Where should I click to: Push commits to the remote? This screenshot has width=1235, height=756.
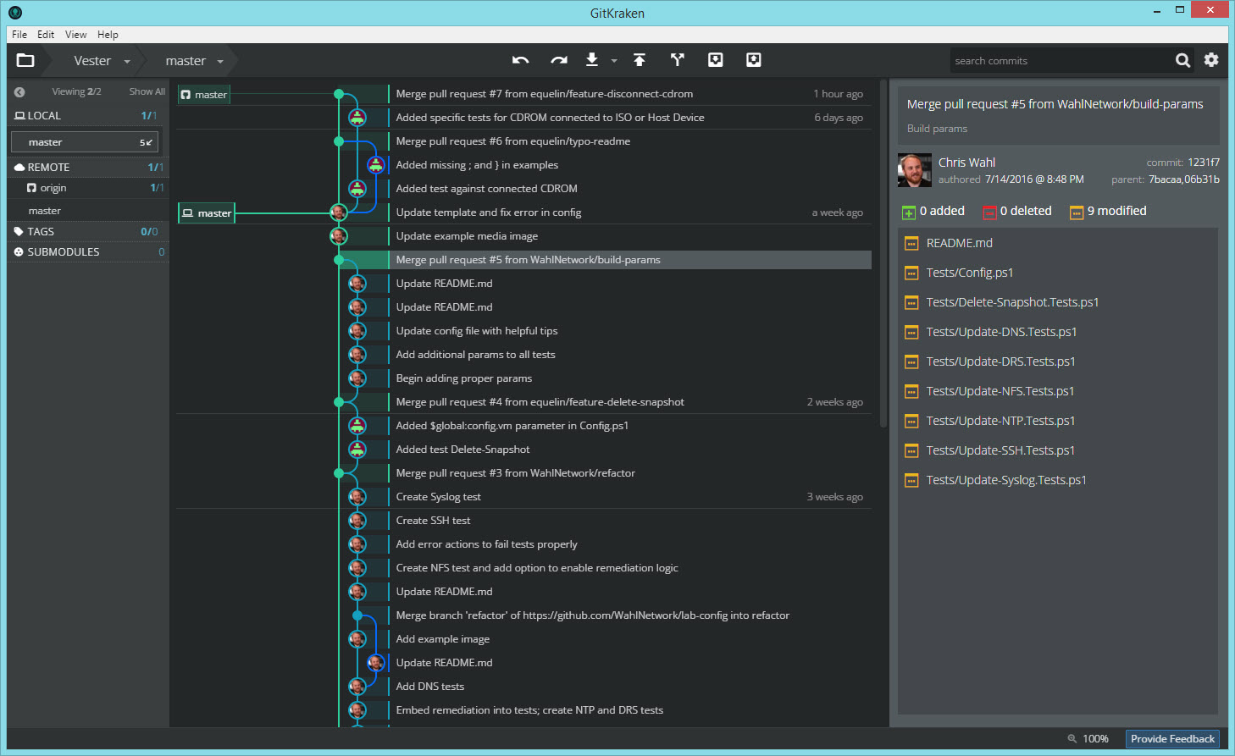640,60
